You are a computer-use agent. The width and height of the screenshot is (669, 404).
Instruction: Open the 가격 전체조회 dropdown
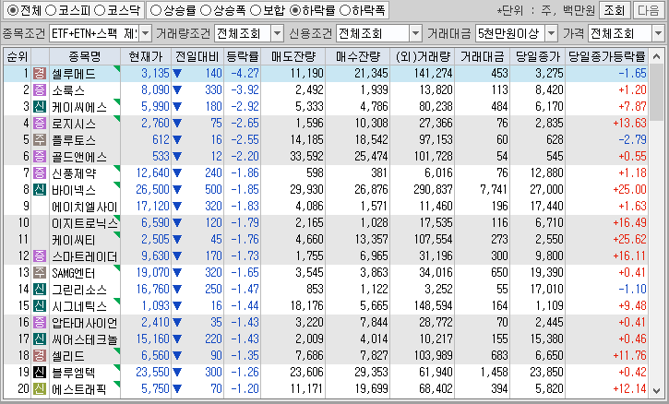pyautogui.click(x=658, y=33)
